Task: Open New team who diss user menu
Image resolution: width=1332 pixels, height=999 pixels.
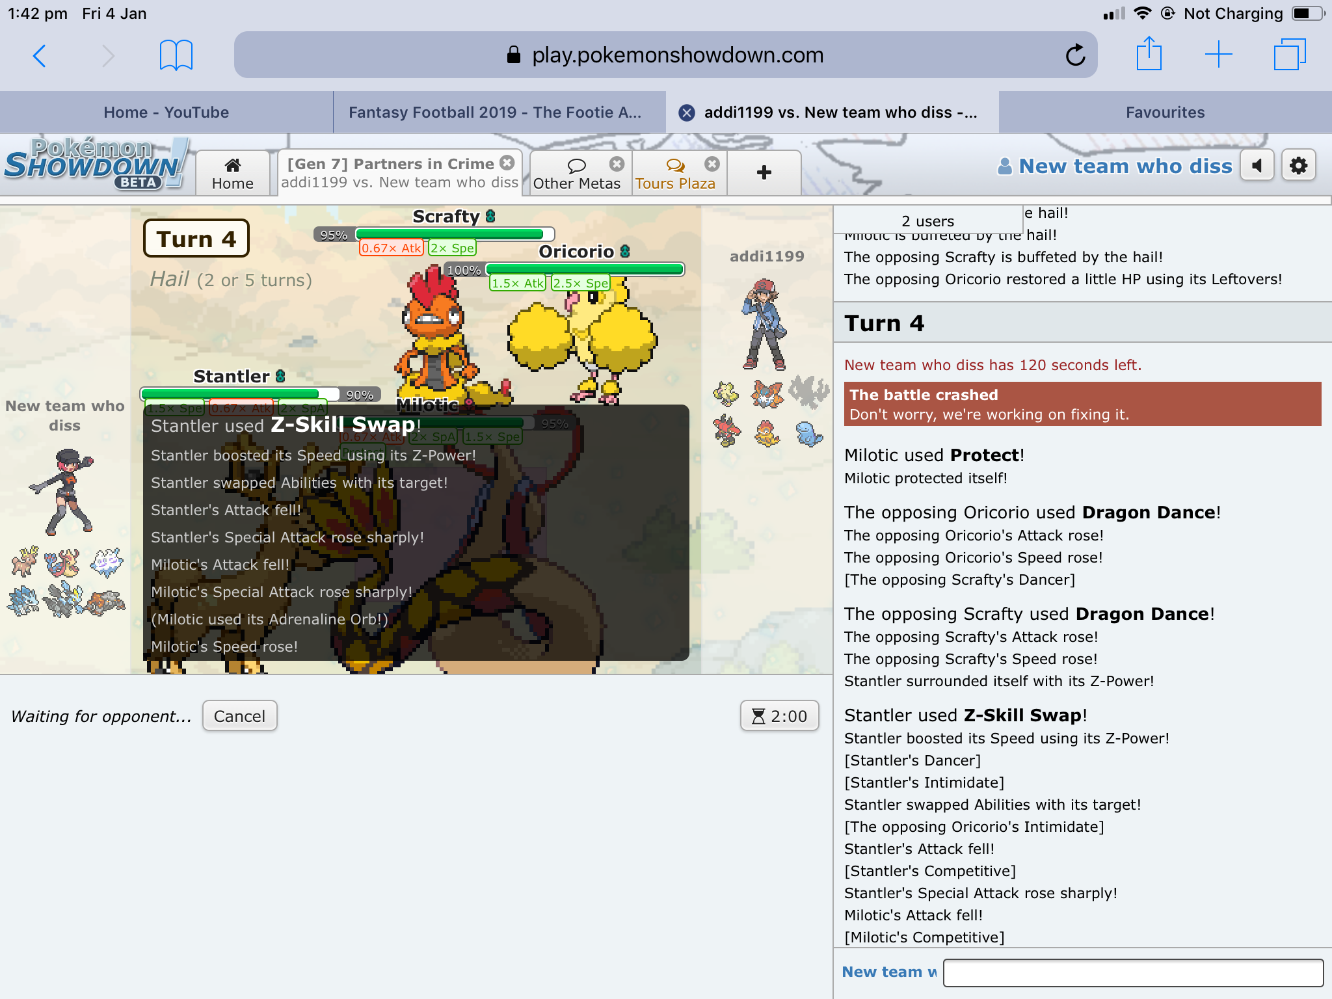Action: pyautogui.click(x=1115, y=166)
